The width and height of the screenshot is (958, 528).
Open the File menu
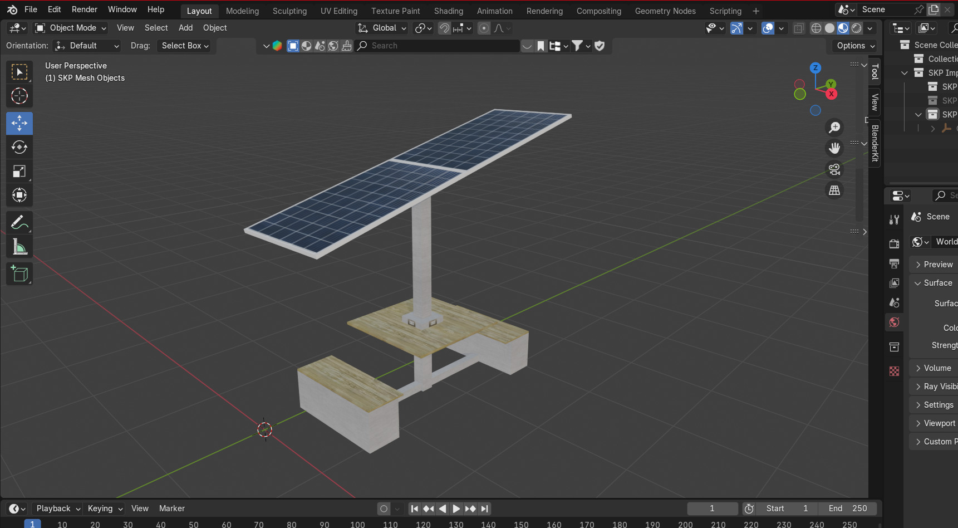pos(31,9)
